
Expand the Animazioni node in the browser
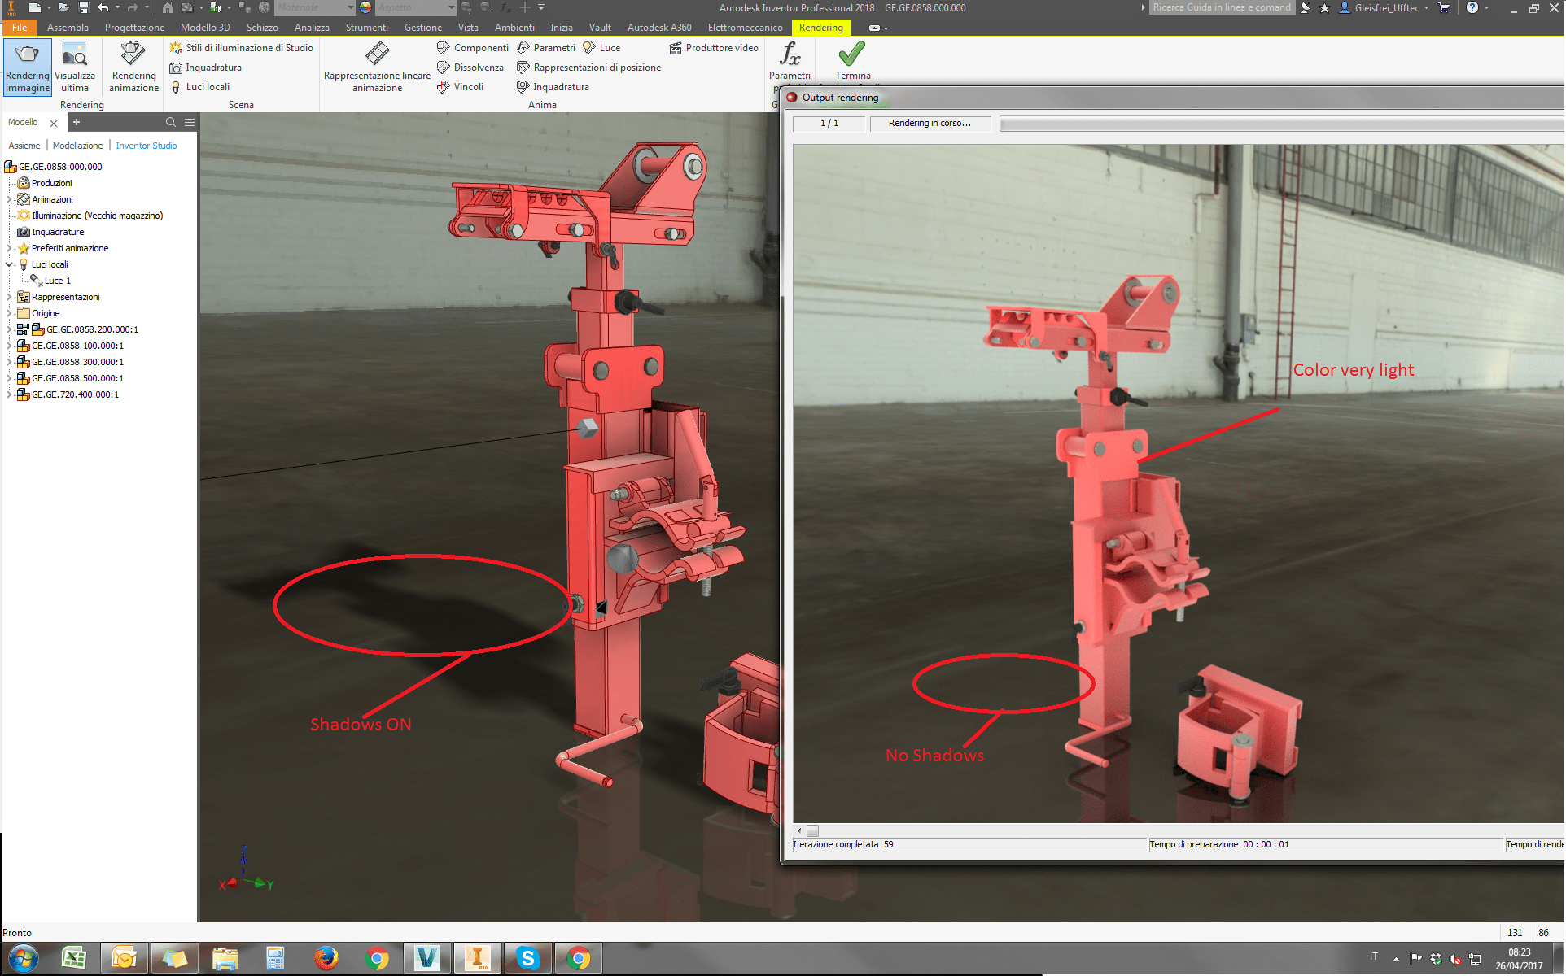(x=8, y=198)
